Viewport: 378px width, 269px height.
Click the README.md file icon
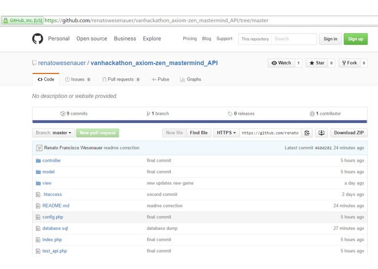click(38, 206)
